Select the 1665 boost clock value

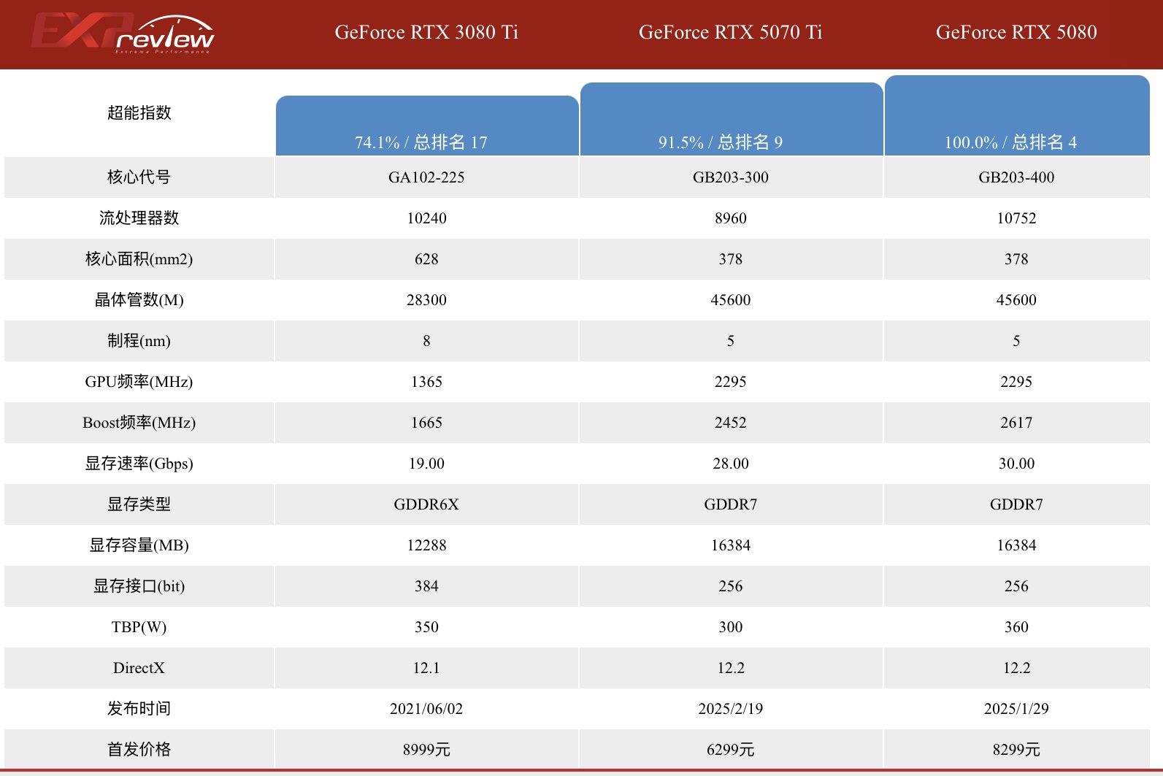426,423
